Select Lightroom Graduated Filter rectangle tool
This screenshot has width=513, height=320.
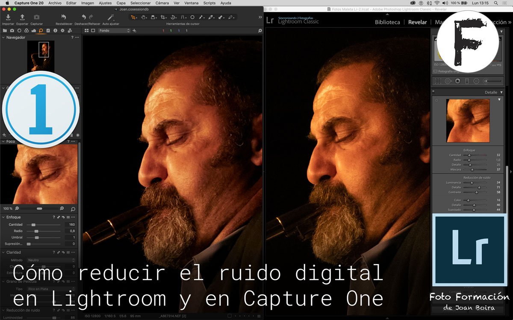[x=467, y=81]
